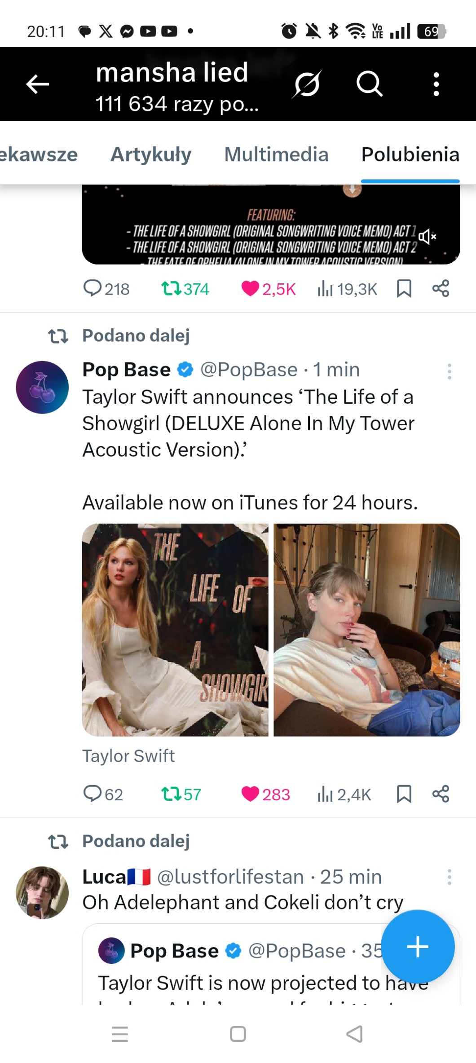
Task: Unlike the post with 2,5K likes
Action: pos(251,289)
